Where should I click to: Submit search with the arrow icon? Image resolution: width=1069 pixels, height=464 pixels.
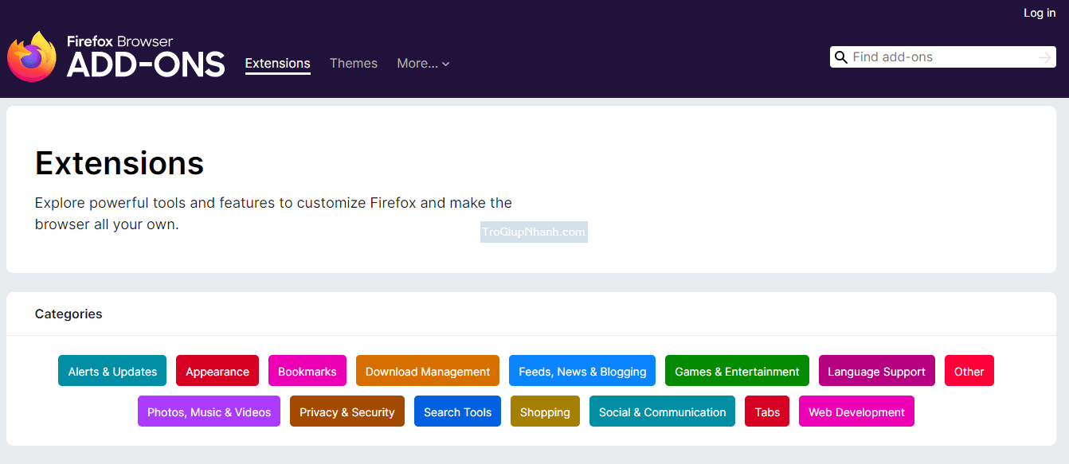tap(1044, 57)
